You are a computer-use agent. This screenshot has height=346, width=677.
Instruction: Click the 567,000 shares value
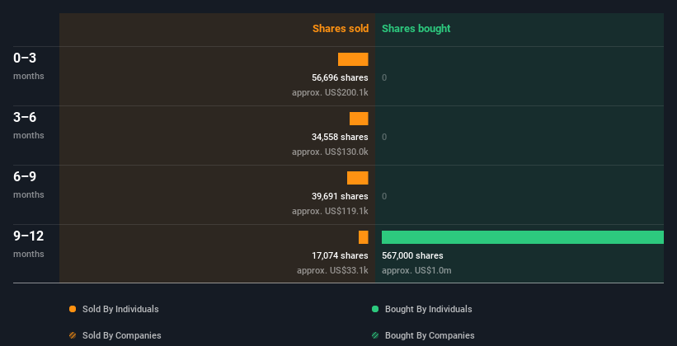click(412, 255)
